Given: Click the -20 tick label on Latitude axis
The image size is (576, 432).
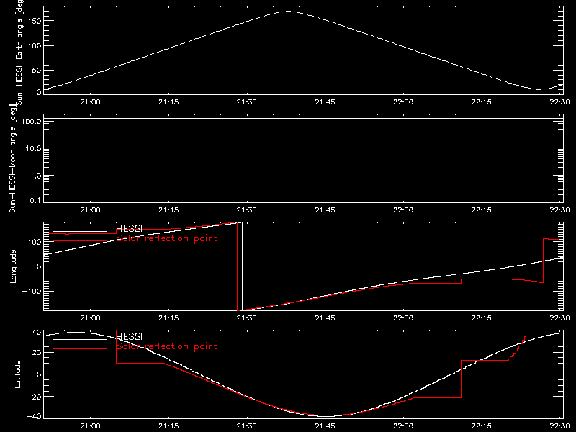Looking at the screenshot, I should 34,397.
